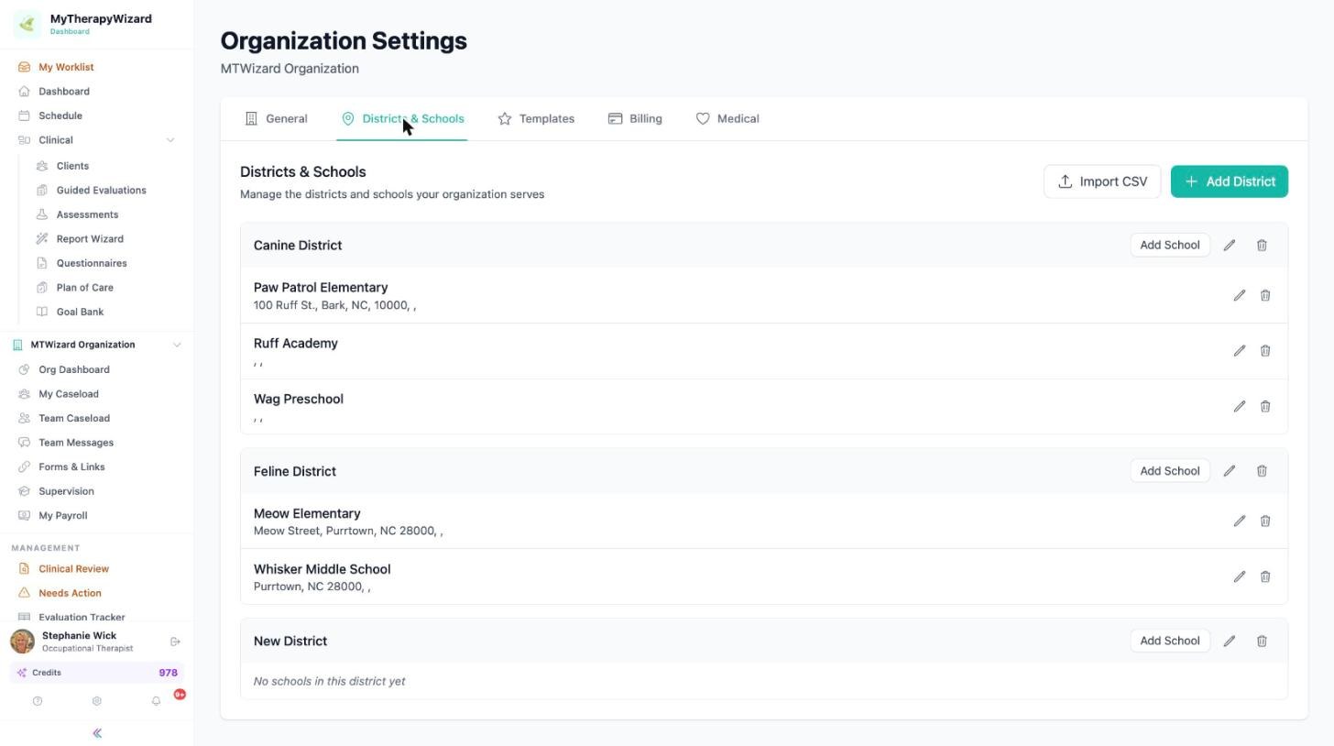Collapse the MTWizard Organization section chevron

177,346
